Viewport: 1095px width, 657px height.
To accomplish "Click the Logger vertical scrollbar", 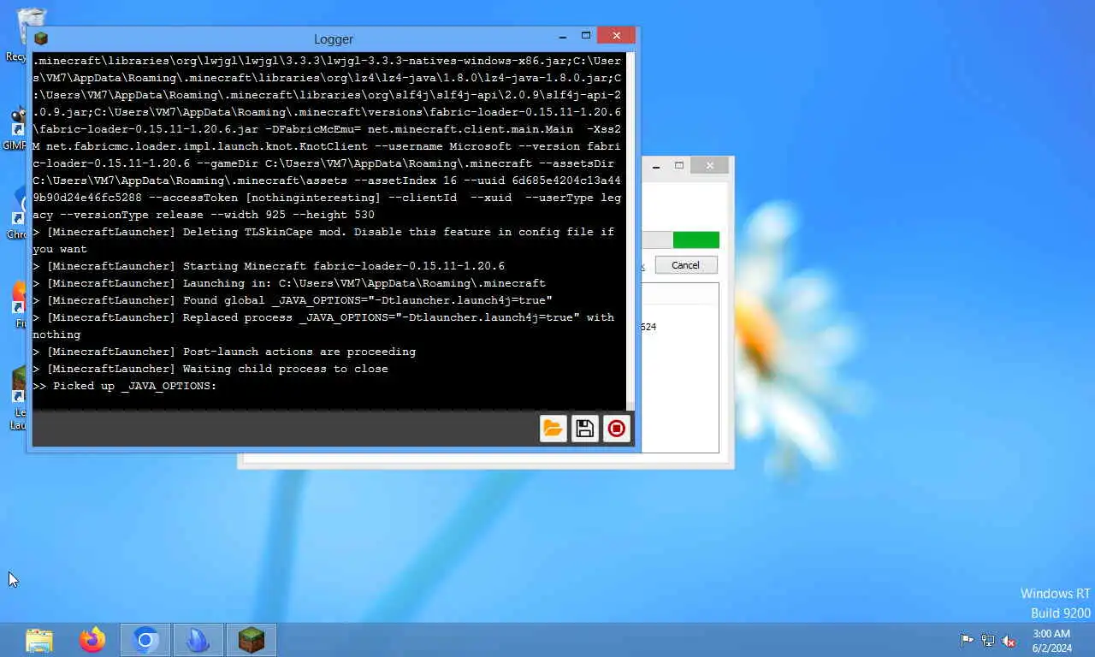I will tap(630, 231).
